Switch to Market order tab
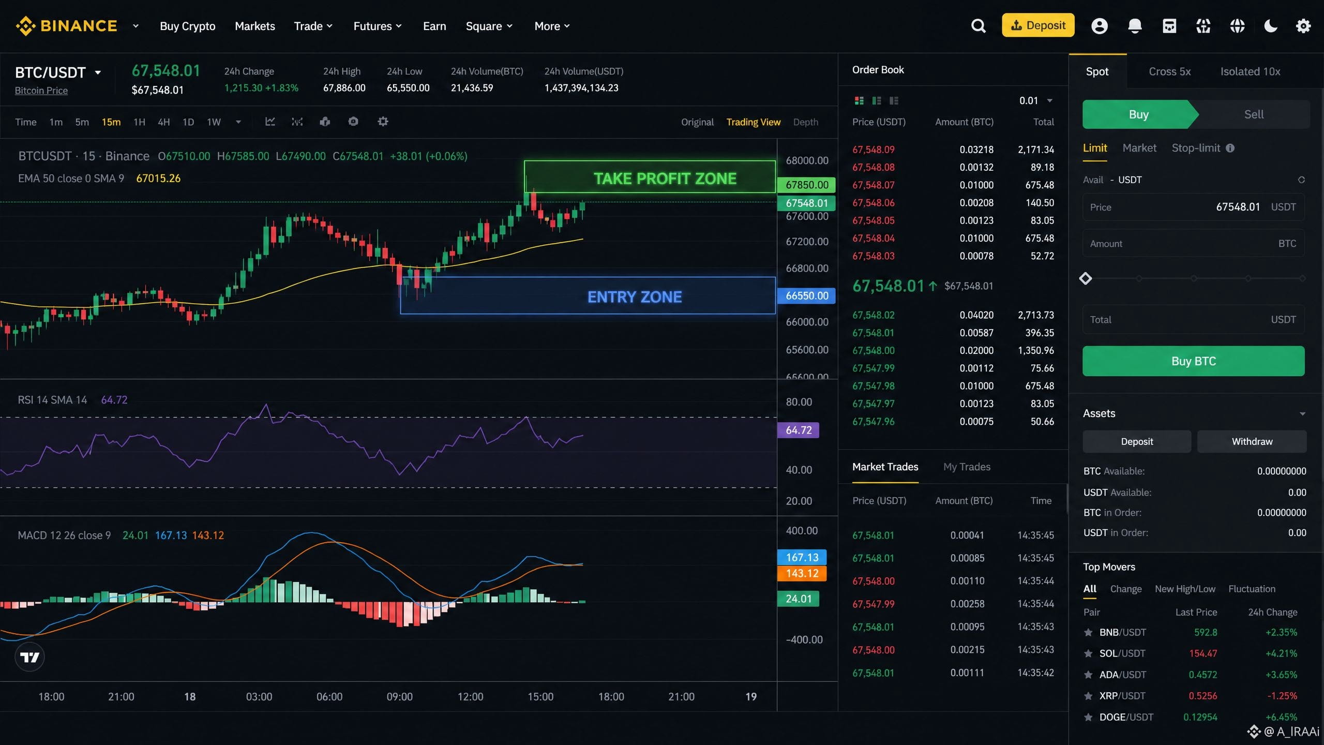Screen dimensions: 1324x745 [x=1139, y=148]
